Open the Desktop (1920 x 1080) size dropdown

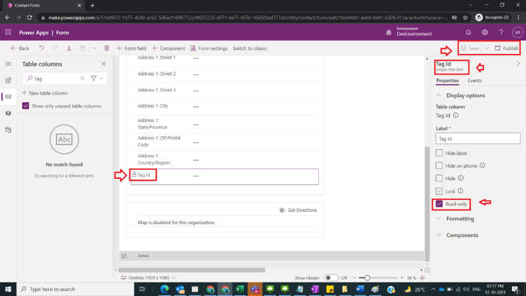coord(149,278)
